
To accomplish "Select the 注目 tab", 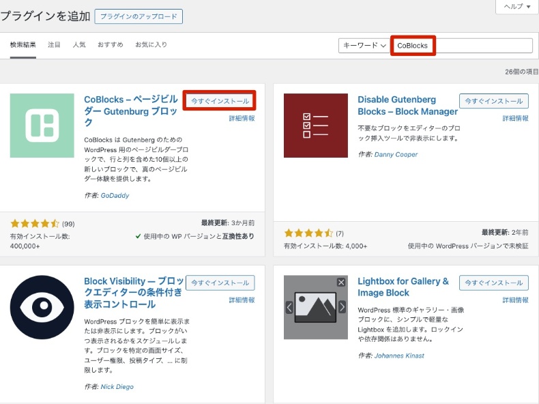I will coord(54,44).
